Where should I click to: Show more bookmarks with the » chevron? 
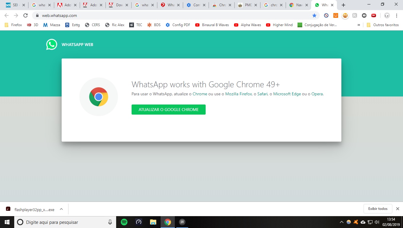pyautogui.click(x=359, y=25)
